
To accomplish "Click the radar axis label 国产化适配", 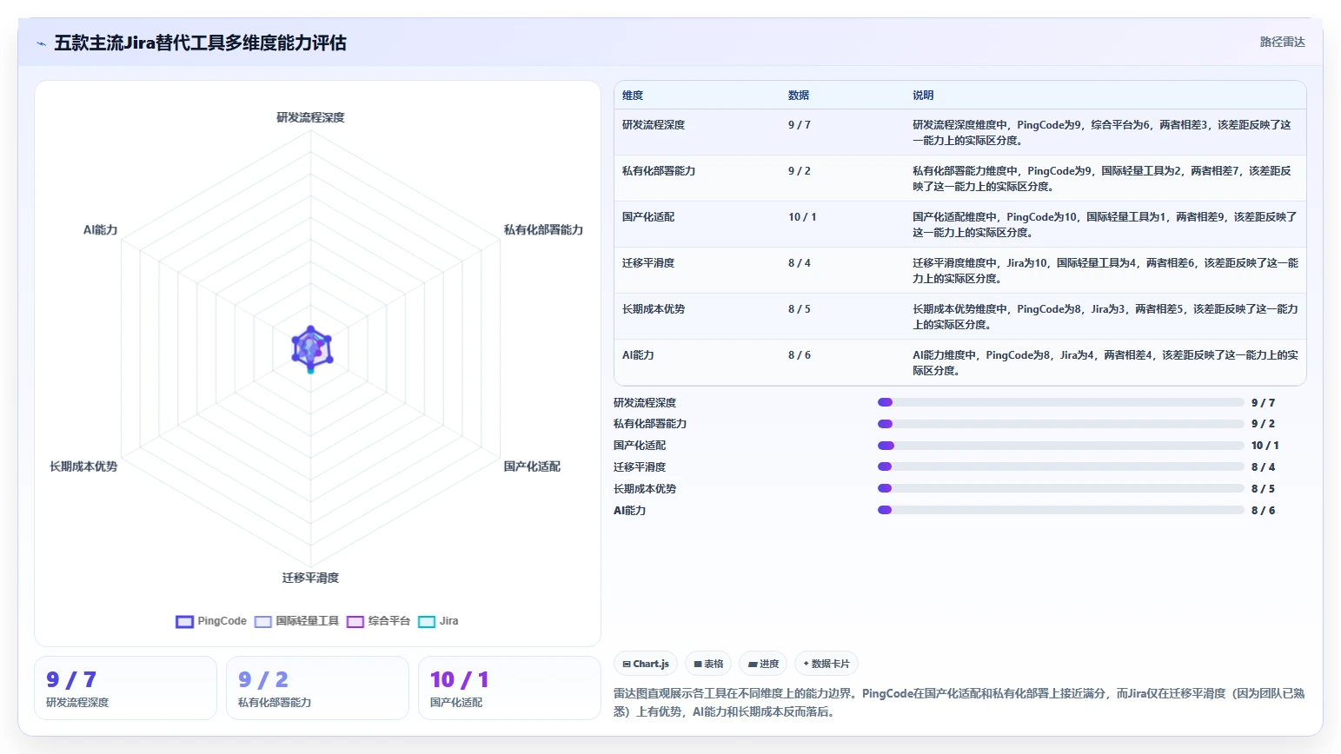I will pos(532,466).
